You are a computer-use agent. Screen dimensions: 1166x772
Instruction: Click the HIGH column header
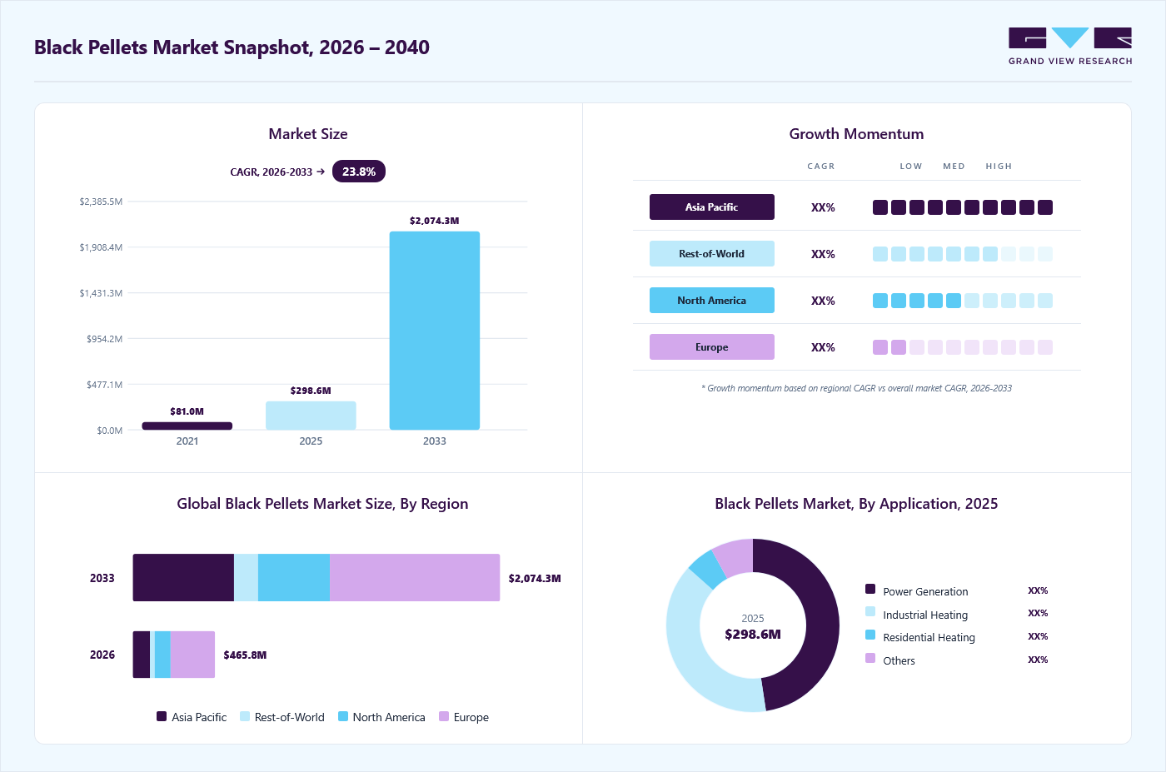(999, 167)
